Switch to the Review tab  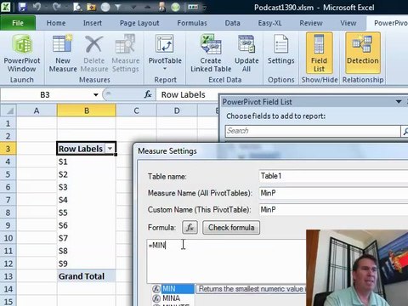coord(311,23)
